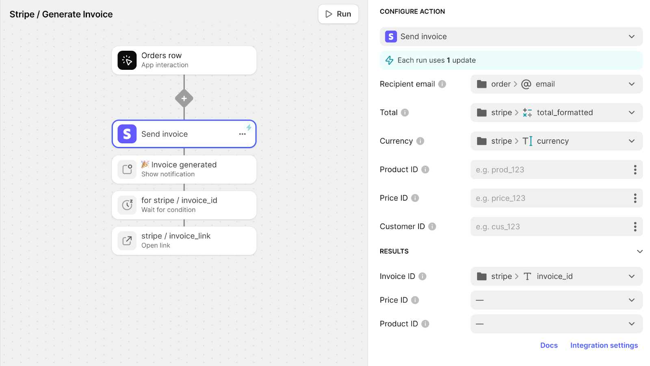Open the Results Product ID dropdown
This screenshot has width=650, height=366.
tap(557, 324)
